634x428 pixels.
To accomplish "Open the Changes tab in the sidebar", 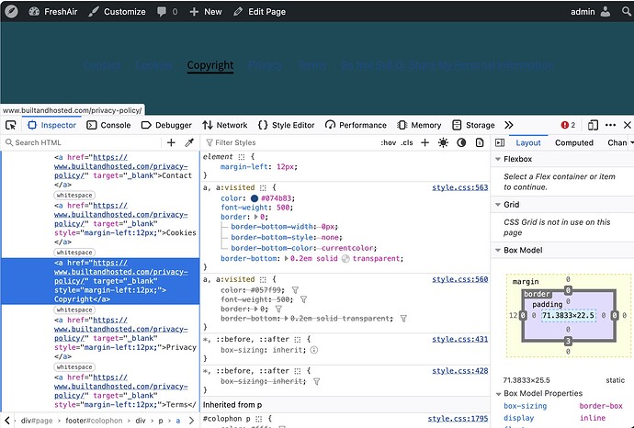I will pos(617,142).
